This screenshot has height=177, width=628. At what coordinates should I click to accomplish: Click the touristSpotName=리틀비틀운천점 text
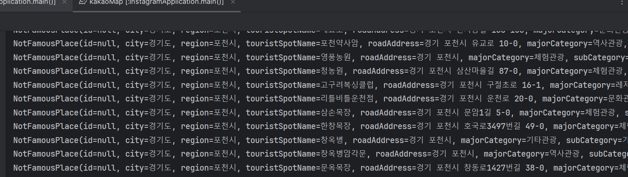coord(311,99)
